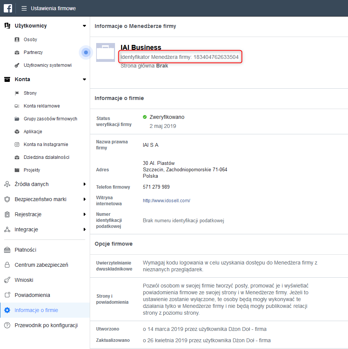This screenshot has height=349, width=348.
Task: Click the Konta archive box icon
Action: tap(7, 79)
